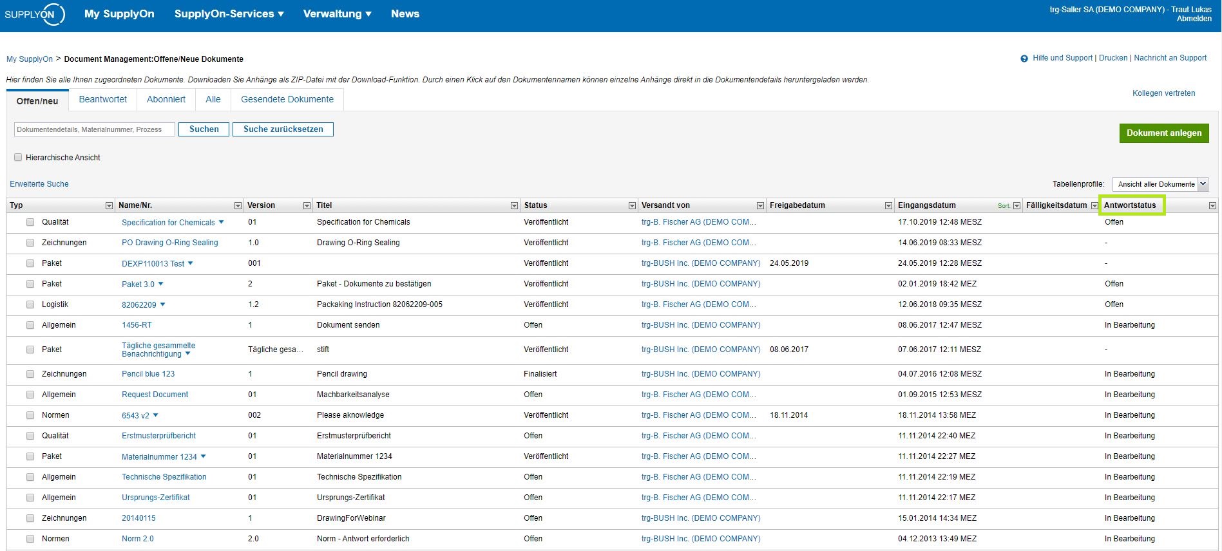
Task: Go to My SupplyOn in navigation bar
Action: pos(119,14)
